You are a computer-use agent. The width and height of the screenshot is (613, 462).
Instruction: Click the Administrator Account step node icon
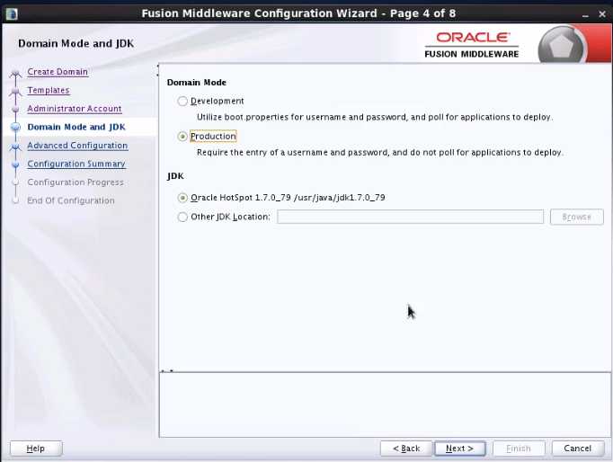(15, 109)
